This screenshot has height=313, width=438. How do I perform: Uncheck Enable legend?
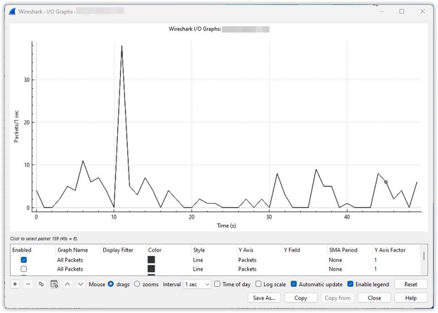(350, 284)
